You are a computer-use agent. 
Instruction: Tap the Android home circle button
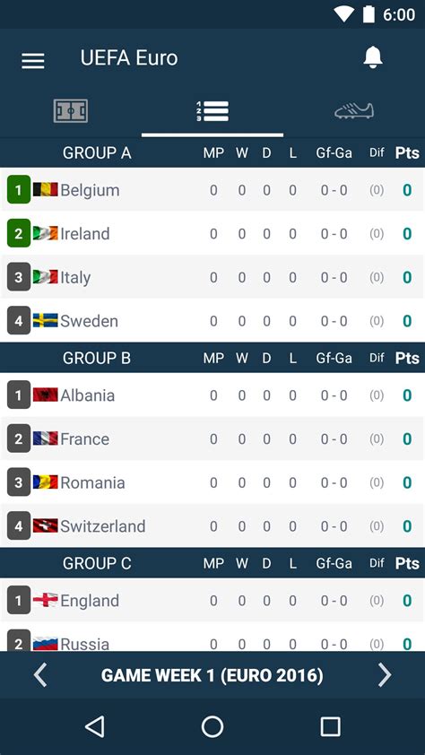tap(212, 726)
